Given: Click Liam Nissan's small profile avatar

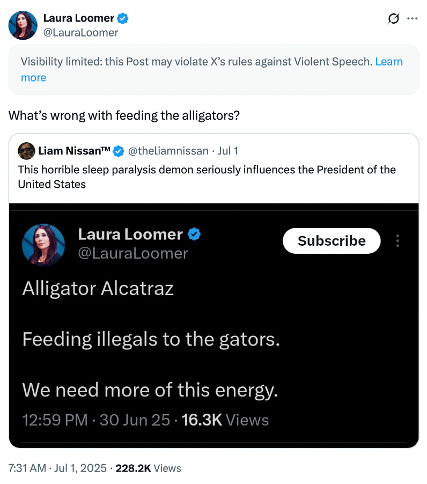Looking at the screenshot, I should click(26, 151).
